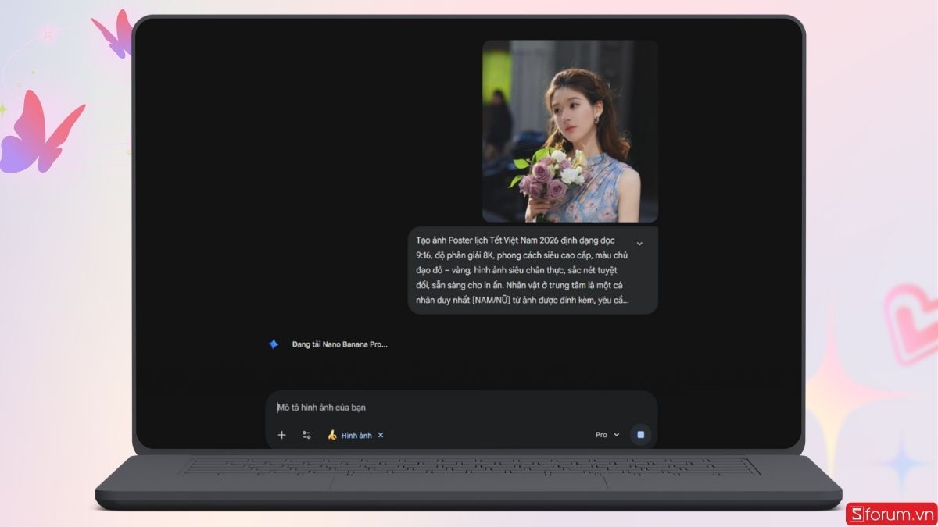938x527 pixels.
Task: Click the Gemini sparkle loading icon
Action: click(x=274, y=344)
